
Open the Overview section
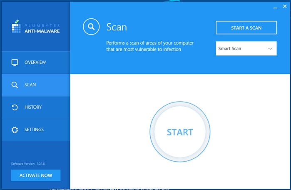click(36, 62)
